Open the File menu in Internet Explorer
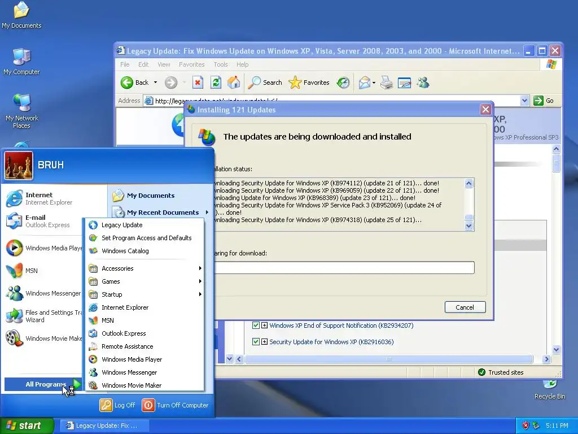Viewport: 578px width, 434px height. click(x=125, y=64)
